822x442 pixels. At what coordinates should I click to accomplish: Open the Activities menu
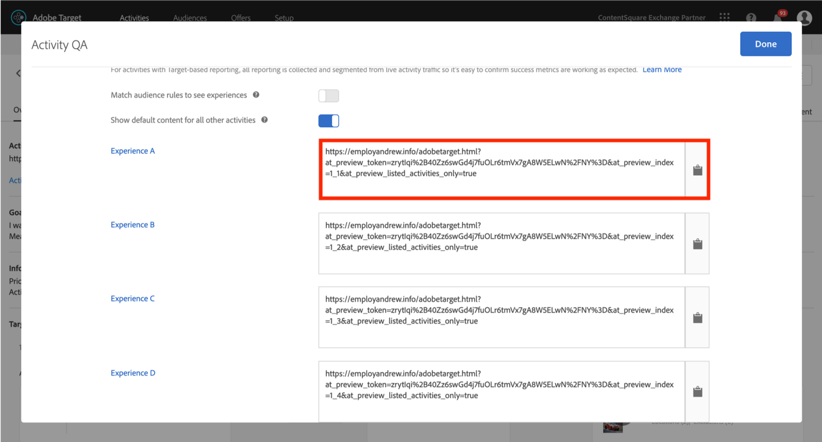pyautogui.click(x=134, y=17)
